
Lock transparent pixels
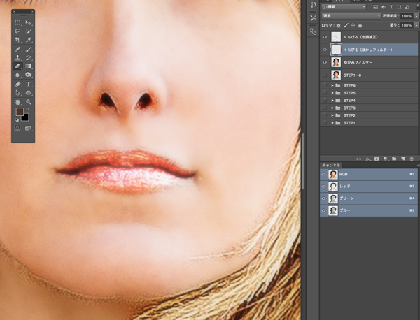(x=339, y=25)
